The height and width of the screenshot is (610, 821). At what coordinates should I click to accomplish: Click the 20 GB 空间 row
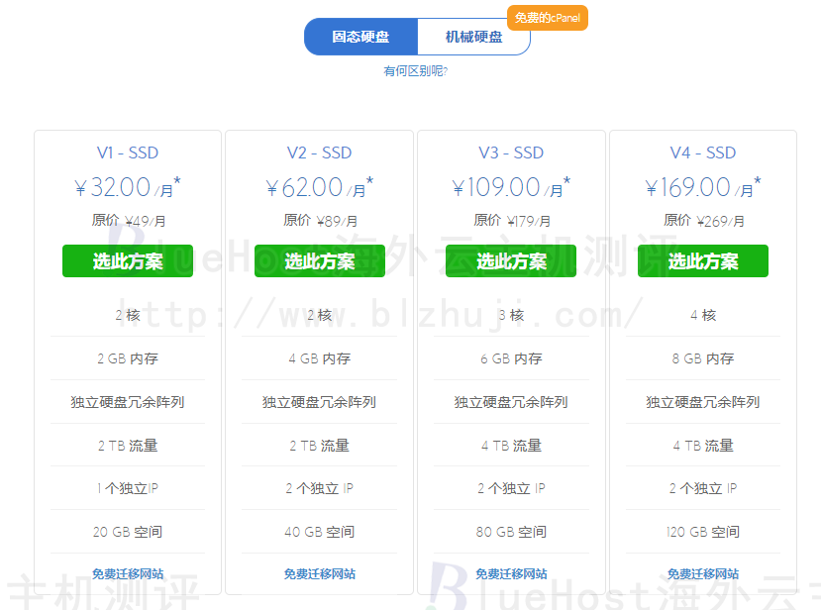[x=128, y=532]
